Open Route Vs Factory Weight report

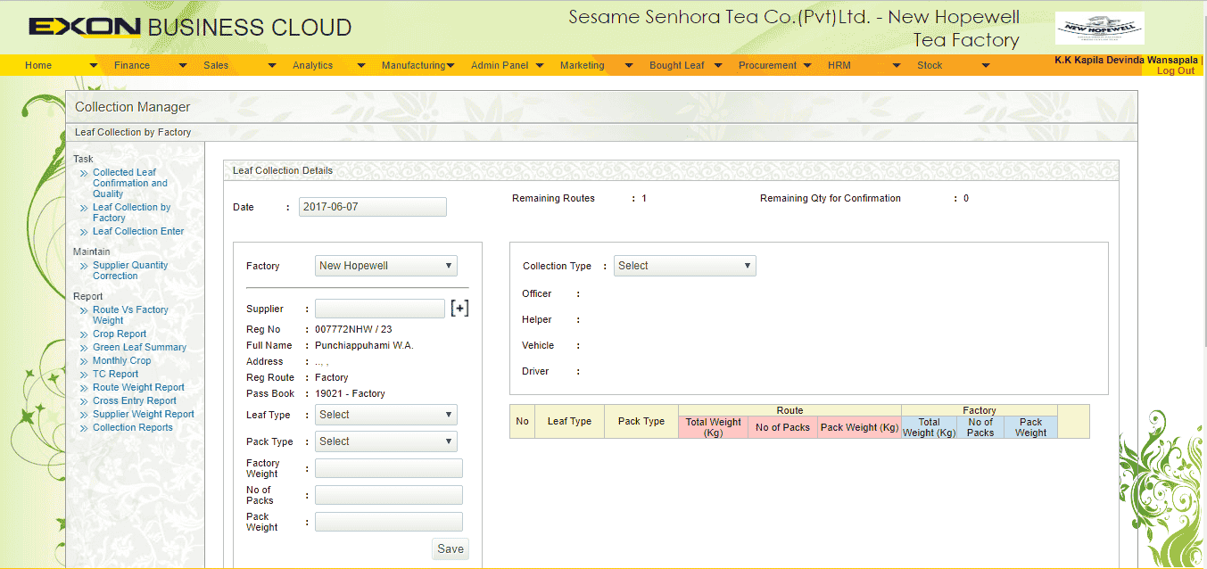click(x=130, y=315)
